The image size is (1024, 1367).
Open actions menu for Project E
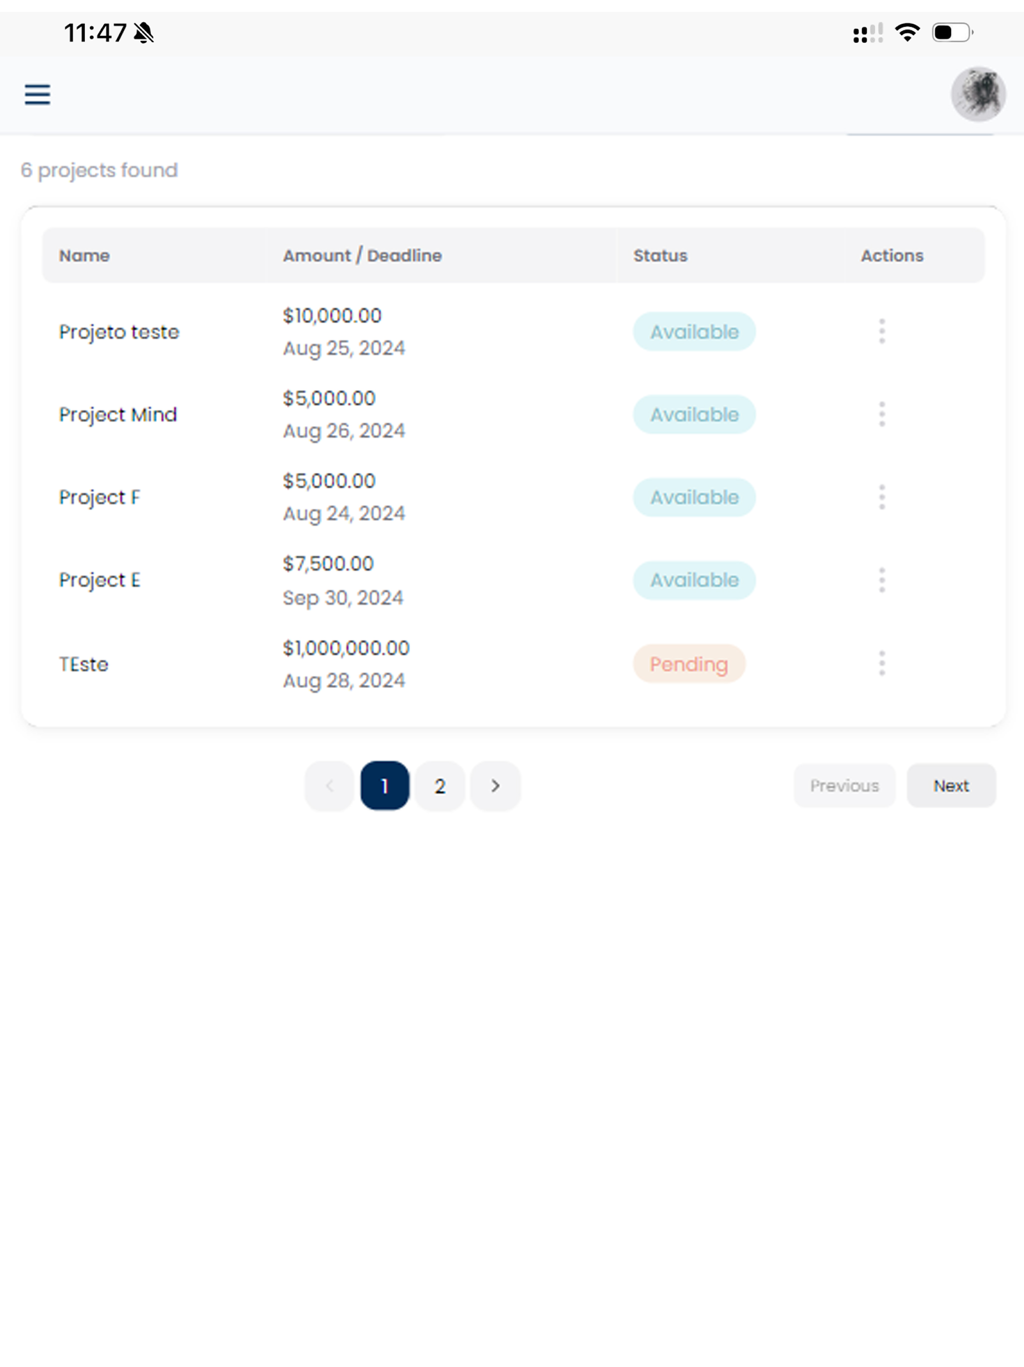[882, 580]
